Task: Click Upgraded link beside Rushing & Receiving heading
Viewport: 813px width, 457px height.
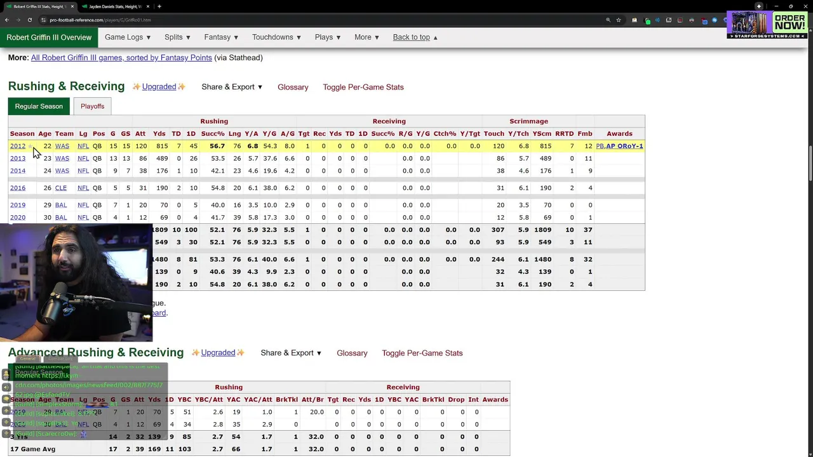Action: click(159, 86)
